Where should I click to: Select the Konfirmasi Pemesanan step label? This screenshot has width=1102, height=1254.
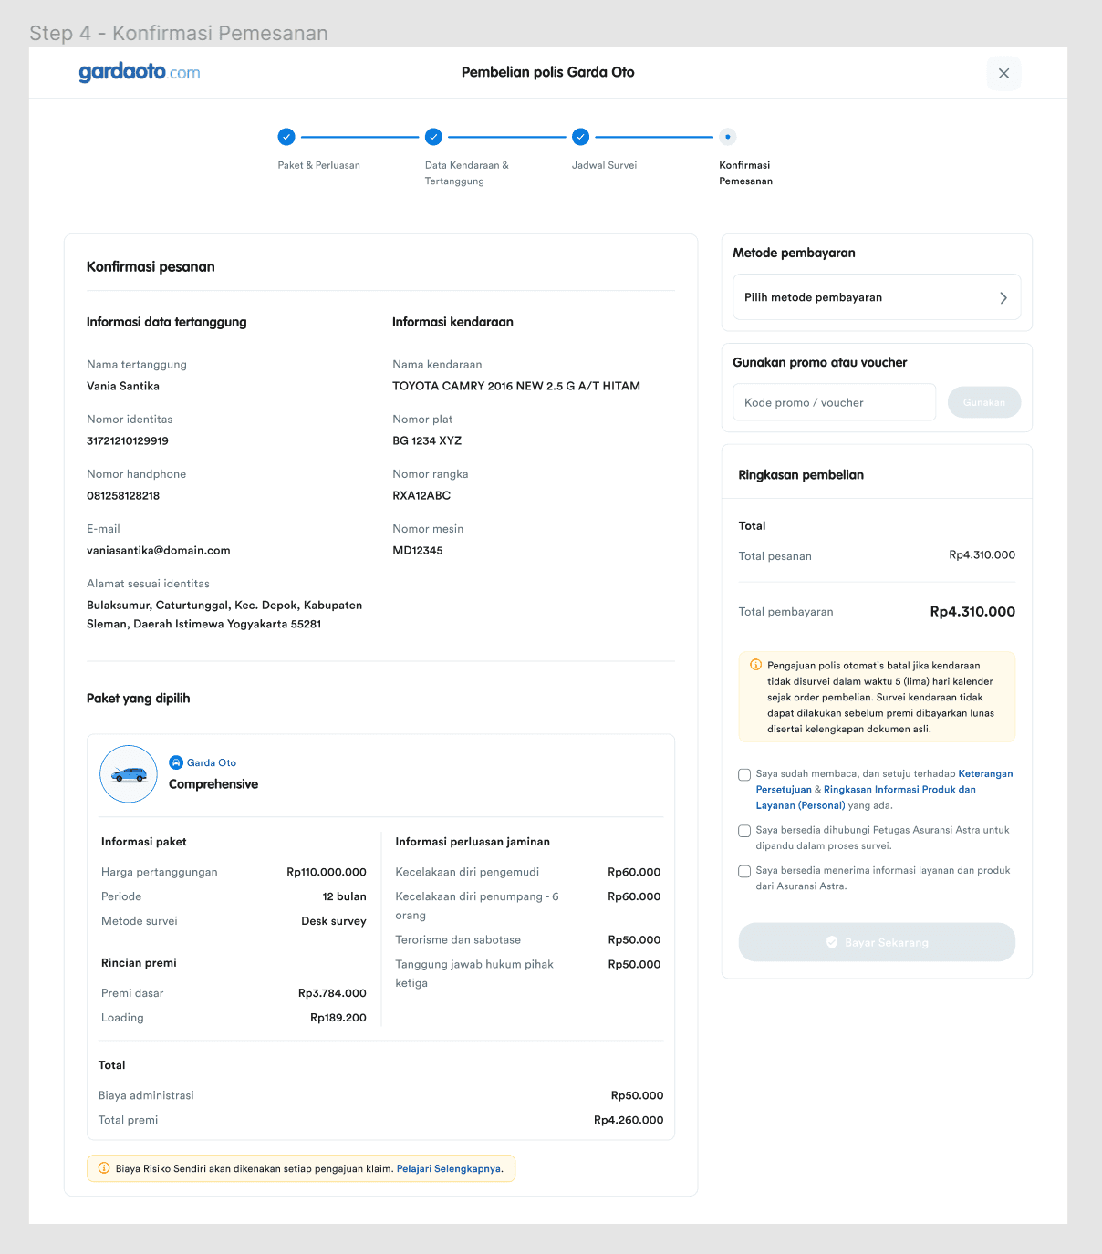[x=745, y=173]
